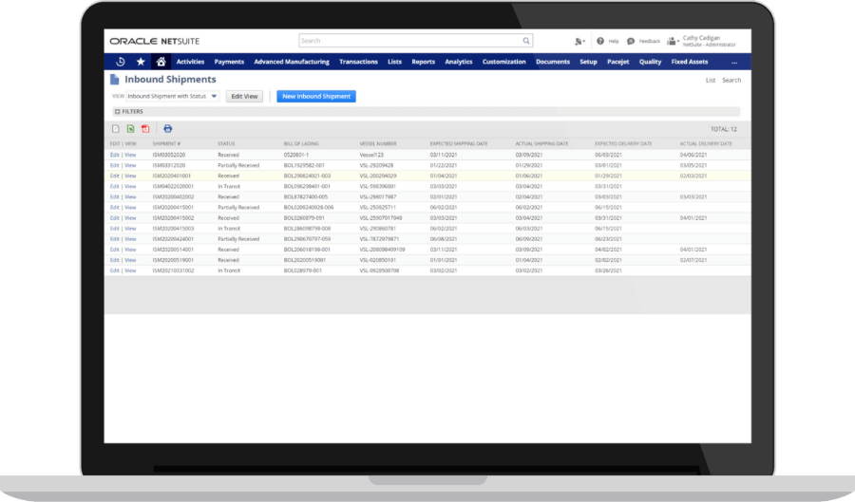Image resolution: width=855 pixels, height=502 pixels.
Task: Click View for shipment ISM04022020001
Action: [x=130, y=187]
